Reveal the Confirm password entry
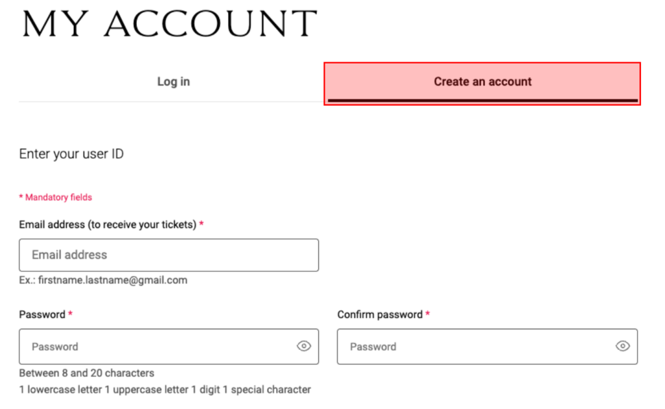The height and width of the screenshot is (409, 665). click(x=622, y=347)
